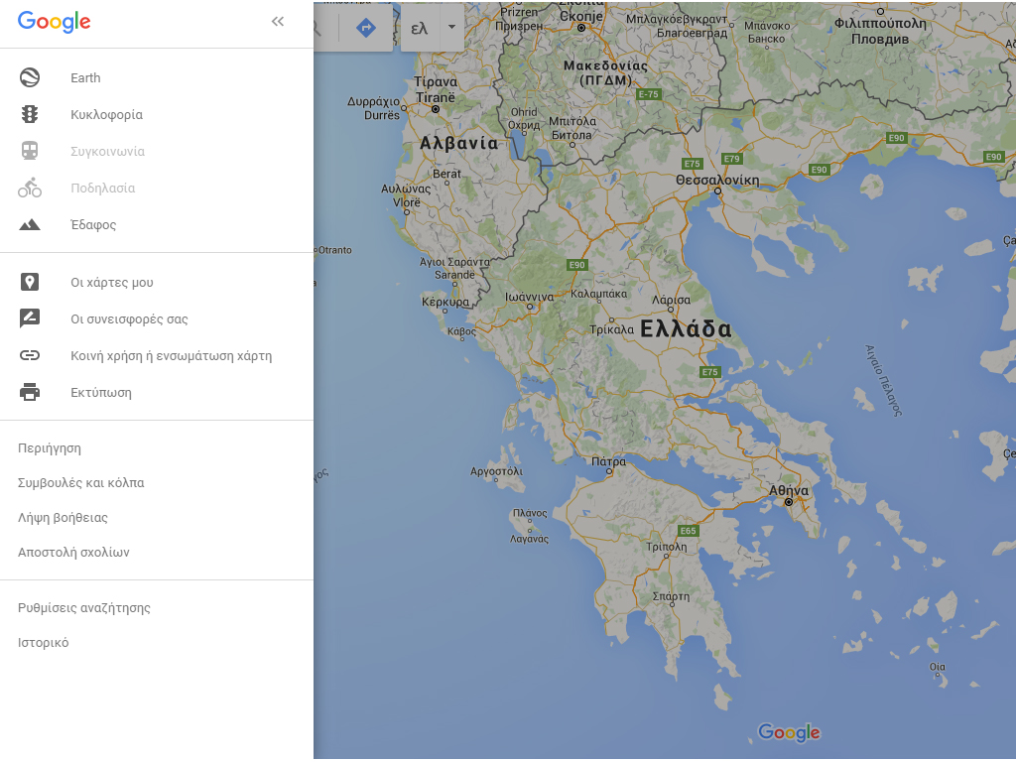This screenshot has height=762, width=1016.
Task: Enable Κυκλοφορία traffic layer
Action: pos(107,115)
